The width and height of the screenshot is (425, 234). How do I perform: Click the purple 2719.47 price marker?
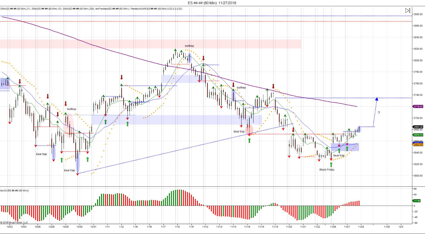(x=418, y=106)
